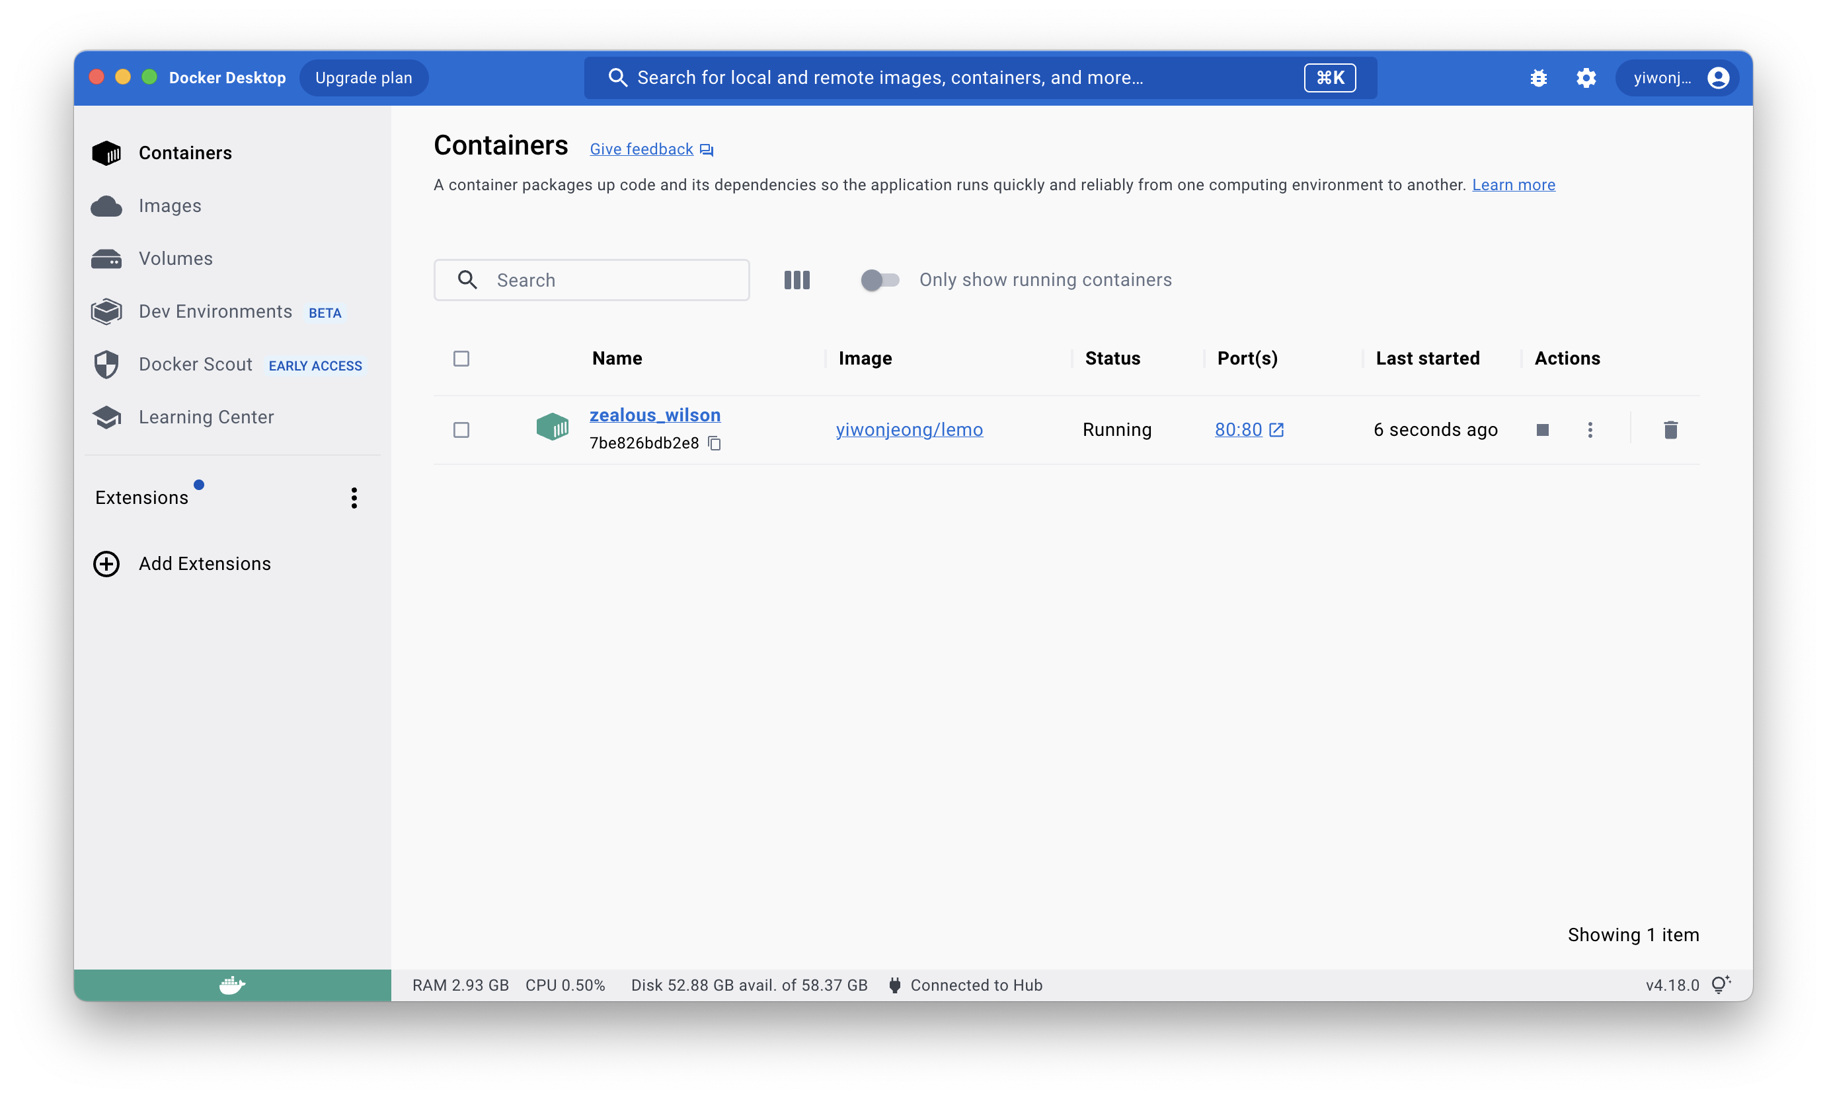Stop the zealous_wilson container
Image resolution: width=1827 pixels, height=1099 pixels.
coord(1542,429)
